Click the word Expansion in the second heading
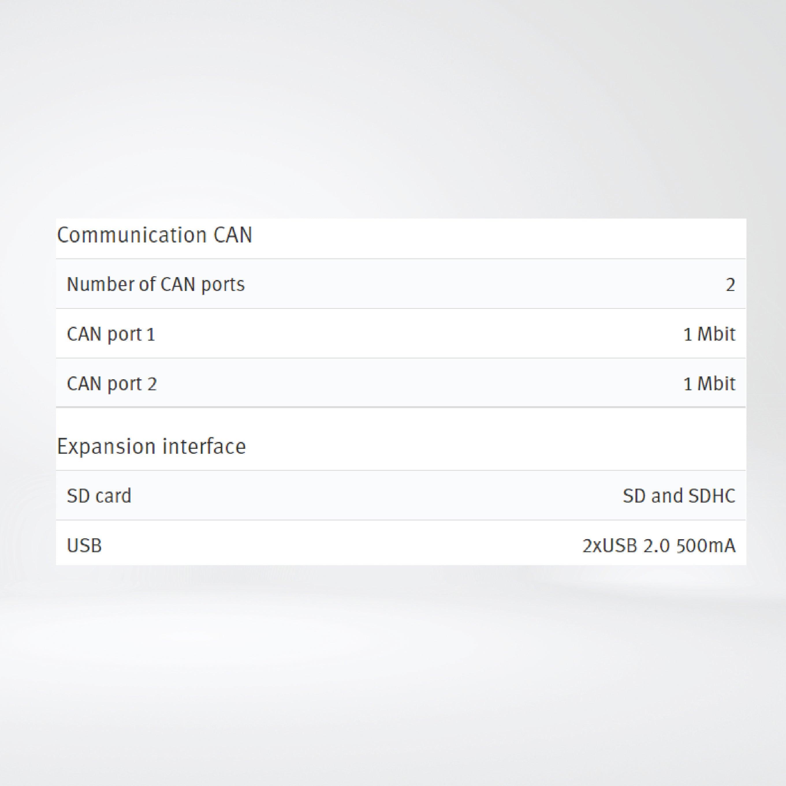 pos(106,447)
